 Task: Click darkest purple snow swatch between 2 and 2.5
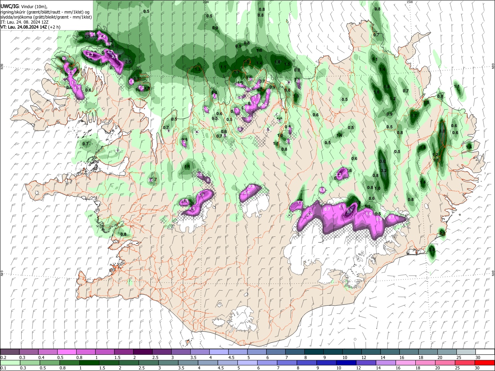[x=142, y=352]
